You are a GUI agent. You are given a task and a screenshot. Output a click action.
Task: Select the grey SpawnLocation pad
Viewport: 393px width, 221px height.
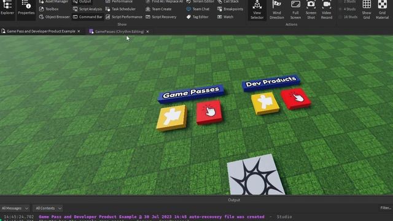click(x=255, y=174)
